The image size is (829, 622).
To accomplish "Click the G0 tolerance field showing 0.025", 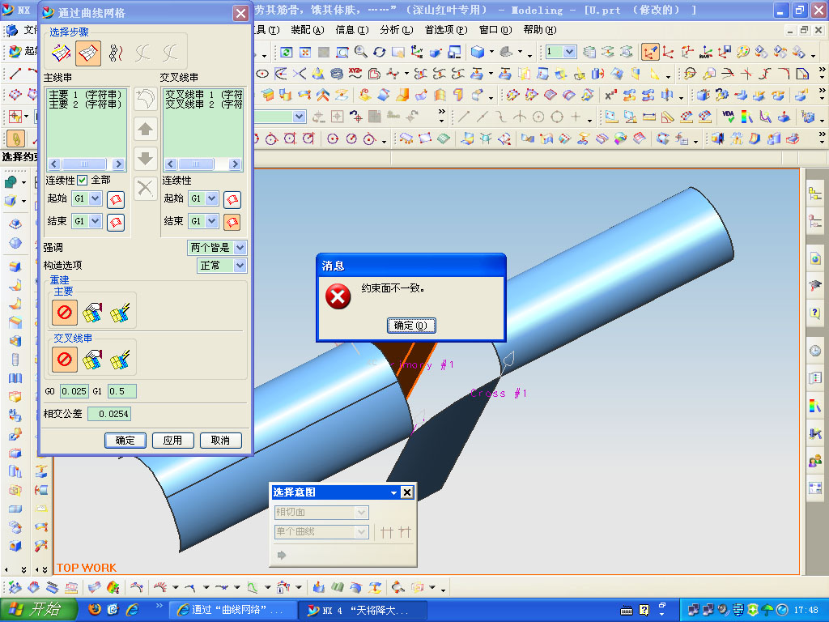I will [x=74, y=391].
